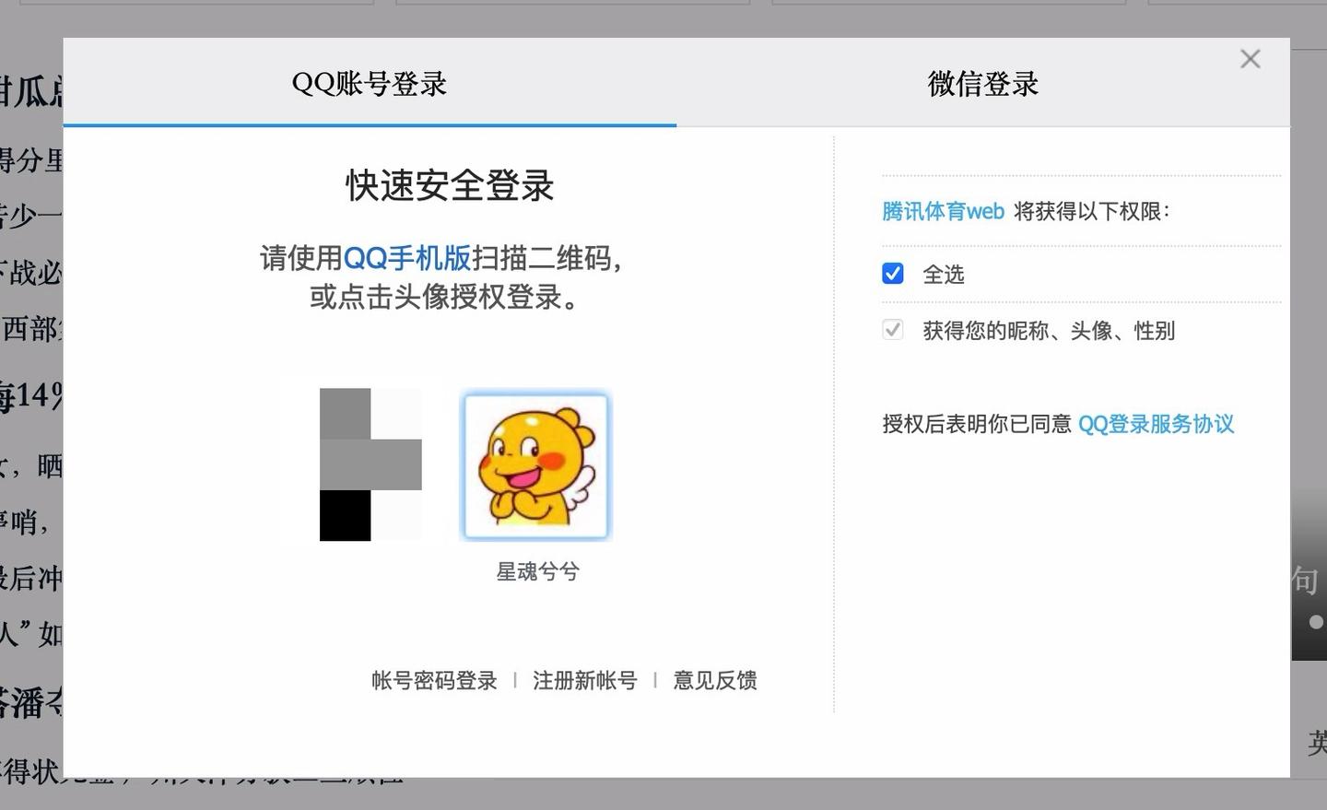The width and height of the screenshot is (1327, 810).
Task: Click the carousel dot on the right edge
Action: [1317, 622]
